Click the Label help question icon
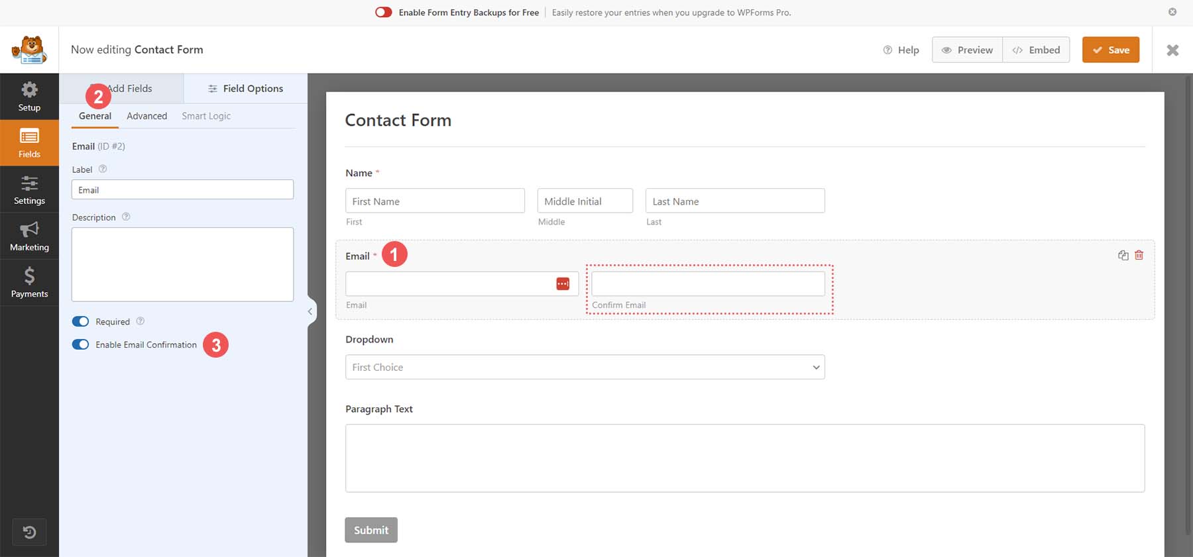This screenshot has width=1193, height=557. tap(103, 169)
